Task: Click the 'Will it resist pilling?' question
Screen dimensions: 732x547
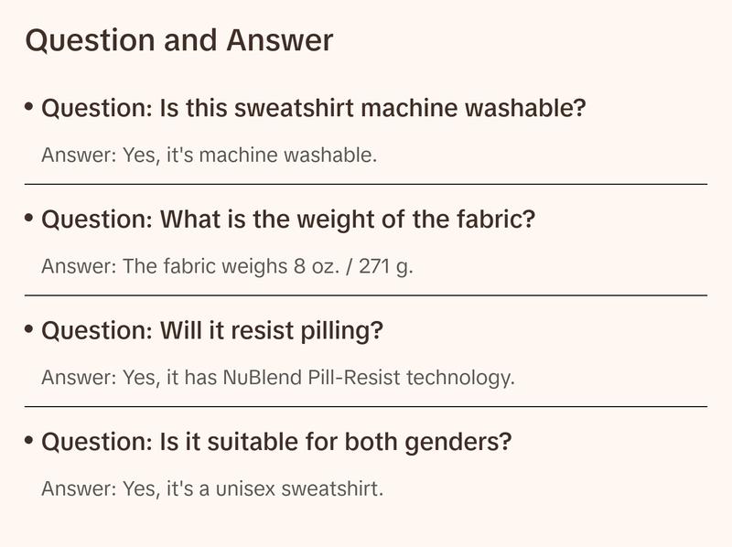Action: (x=212, y=331)
